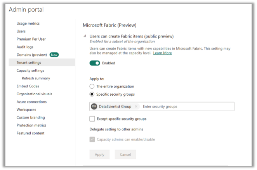Toggle Capacity admins can enable/disable checkbox
The image size is (257, 170).
click(92, 139)
